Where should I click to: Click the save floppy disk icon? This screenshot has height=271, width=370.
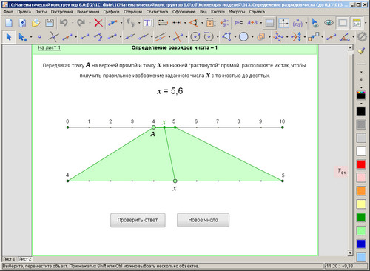tap(50, 23)
